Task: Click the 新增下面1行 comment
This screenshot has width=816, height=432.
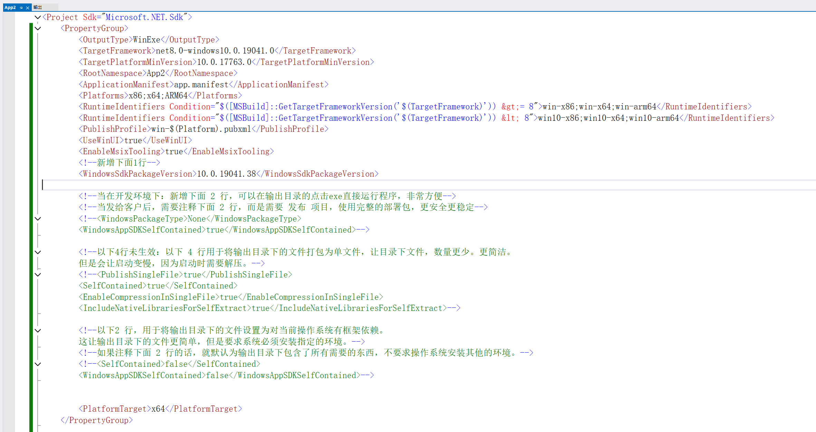Action: coord(119,163)
